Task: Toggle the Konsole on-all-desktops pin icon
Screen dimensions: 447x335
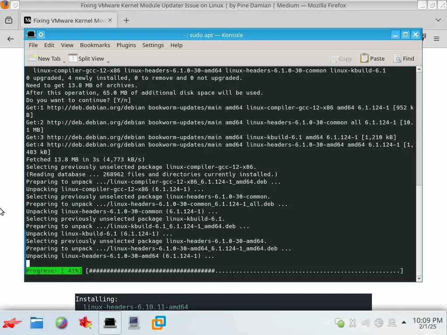Action: click(41, 35)
